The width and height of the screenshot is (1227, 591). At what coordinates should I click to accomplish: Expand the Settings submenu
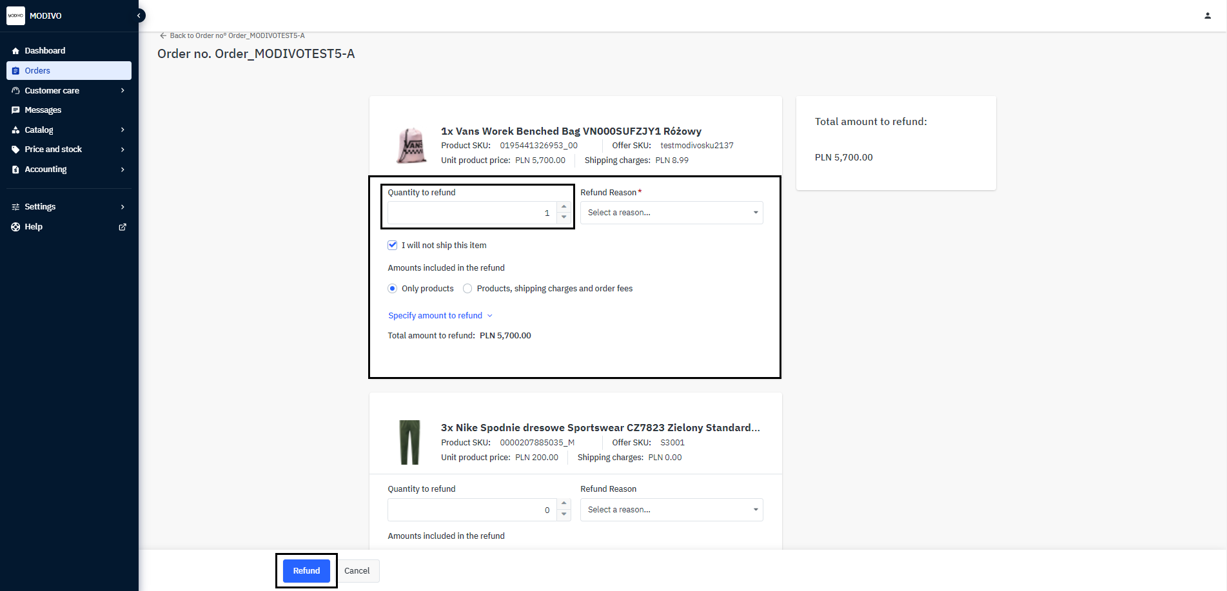tap(39, 206)
